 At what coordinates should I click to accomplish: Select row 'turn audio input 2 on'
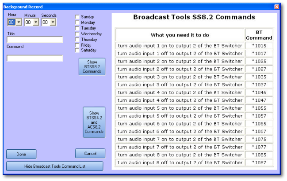tap(180, 61)
